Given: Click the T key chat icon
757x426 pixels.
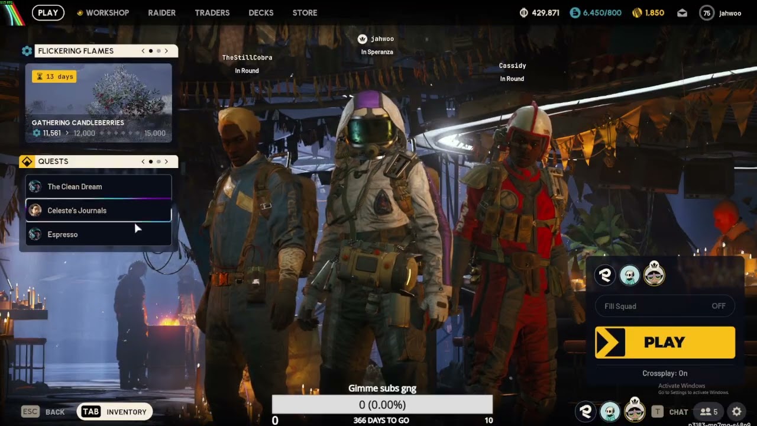Looking at the screenshot, I should [657, 412].
